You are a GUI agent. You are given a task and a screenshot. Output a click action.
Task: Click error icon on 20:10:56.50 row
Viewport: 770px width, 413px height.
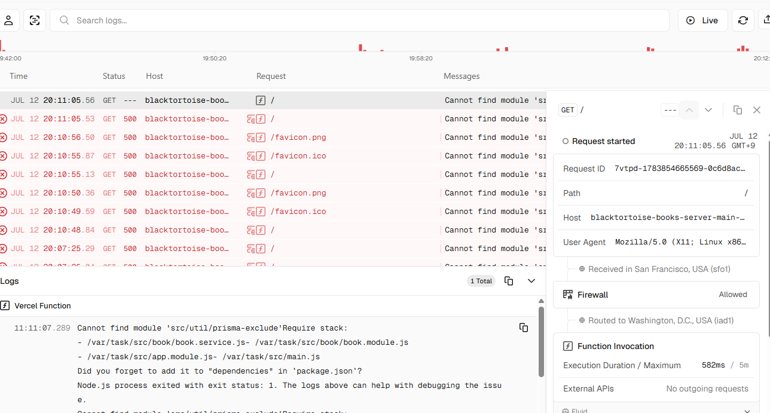(3, 137)
